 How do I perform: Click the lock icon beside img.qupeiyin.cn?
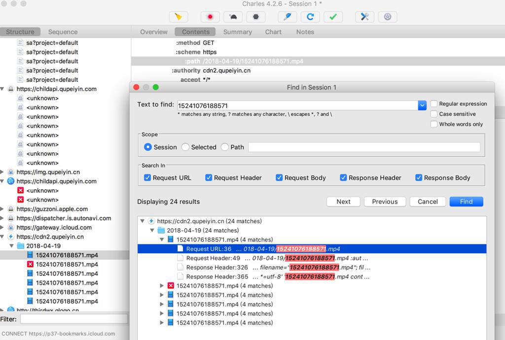point(11,172)
